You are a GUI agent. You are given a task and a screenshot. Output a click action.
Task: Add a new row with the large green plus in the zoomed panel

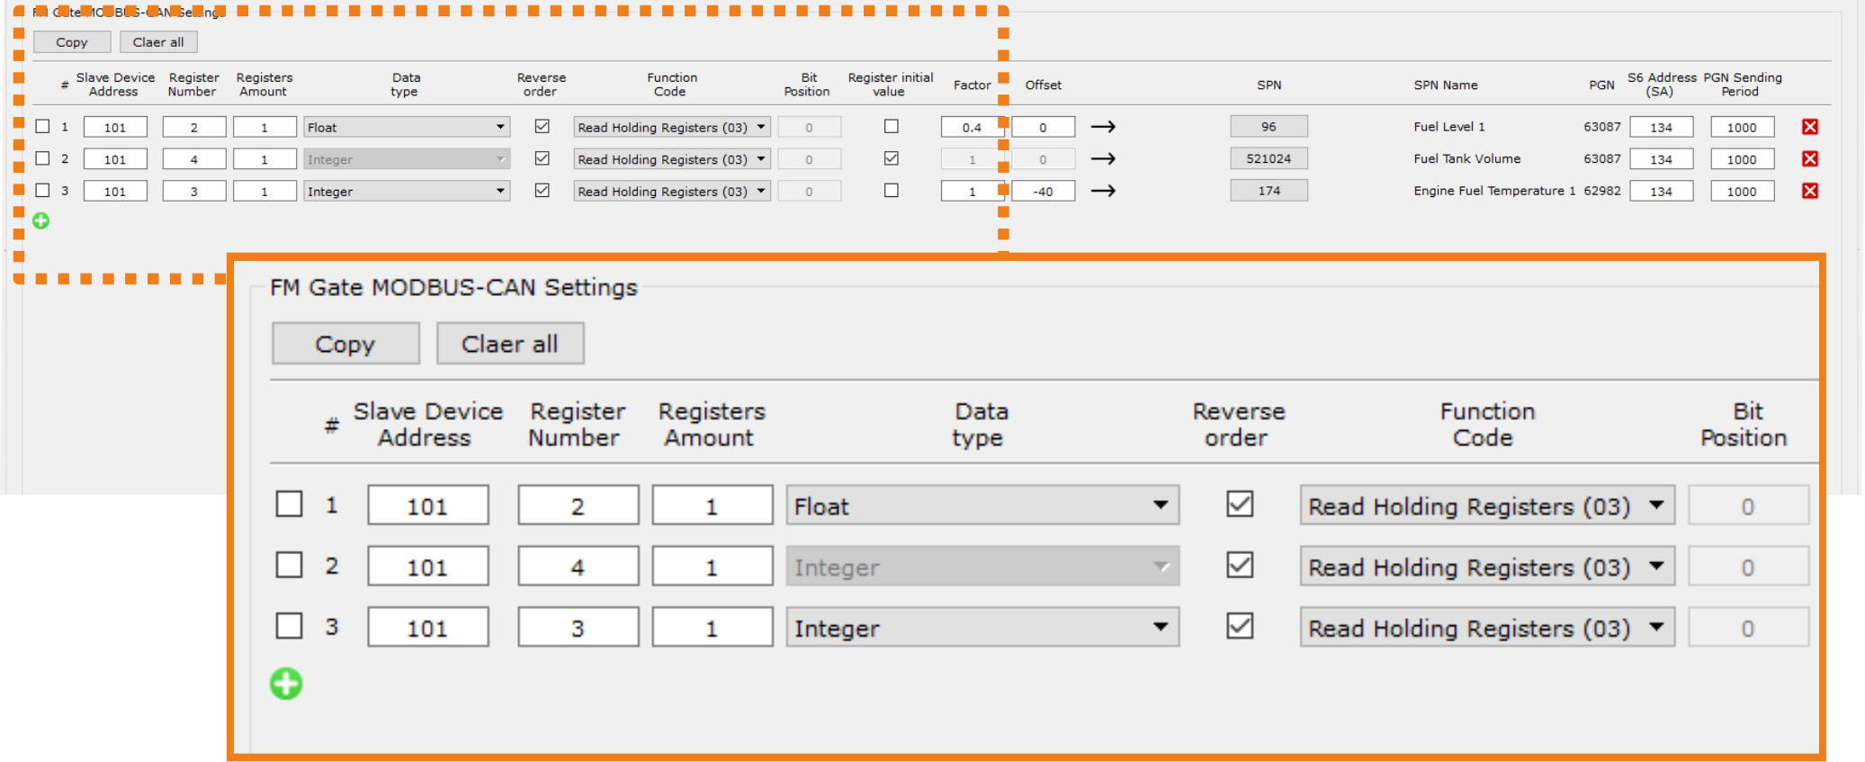[x=286, y=684]
